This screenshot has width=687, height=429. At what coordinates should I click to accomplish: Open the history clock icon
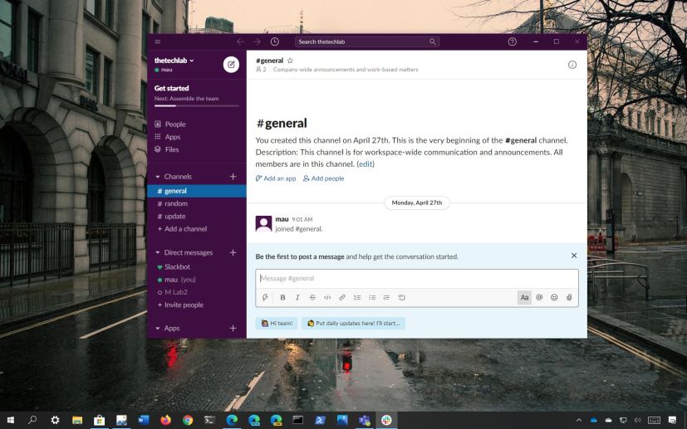point(275,41)
